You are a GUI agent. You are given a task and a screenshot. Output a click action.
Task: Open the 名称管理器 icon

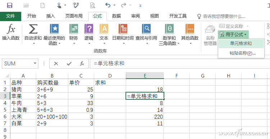[210, 29]
